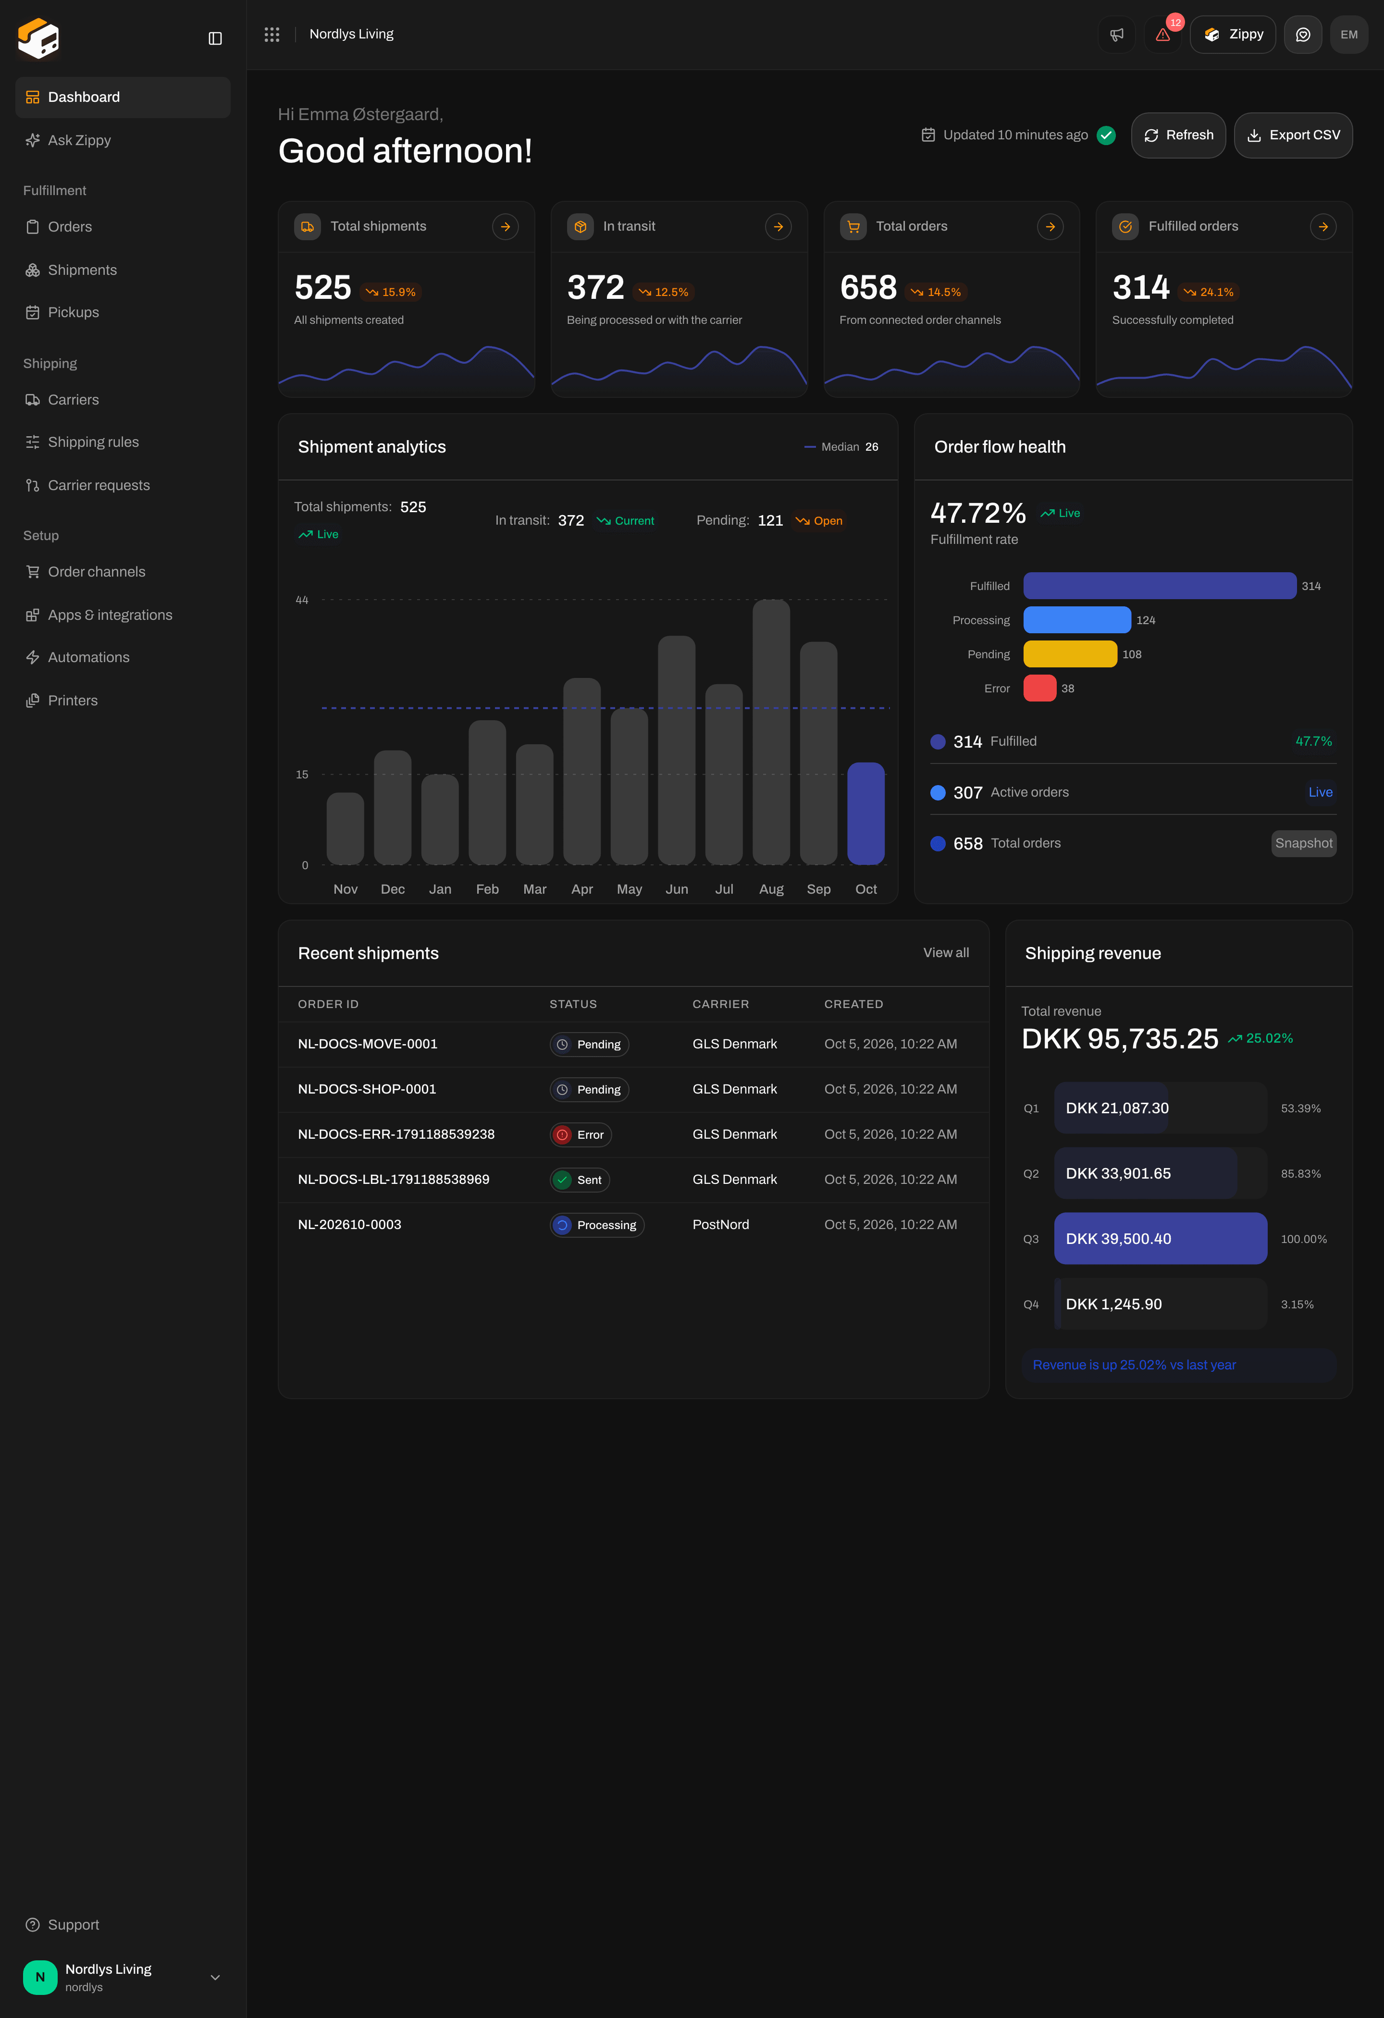Open the EM user avatar
Viewport: 1384px width, 2018px height.
tap(1348, 35)
